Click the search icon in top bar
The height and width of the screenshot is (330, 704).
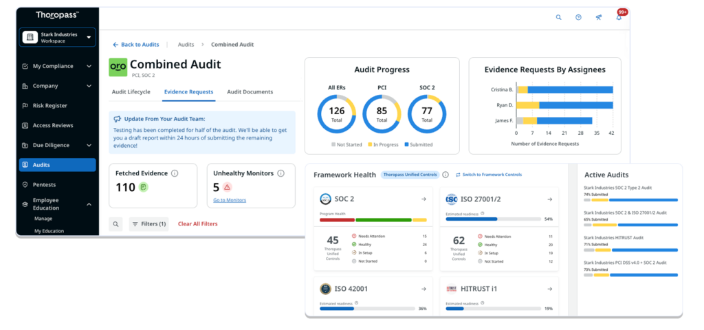(558, 17)
